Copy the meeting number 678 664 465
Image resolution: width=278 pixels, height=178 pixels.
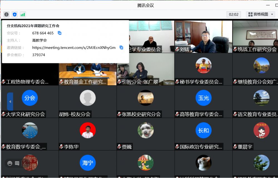point(59,33)
